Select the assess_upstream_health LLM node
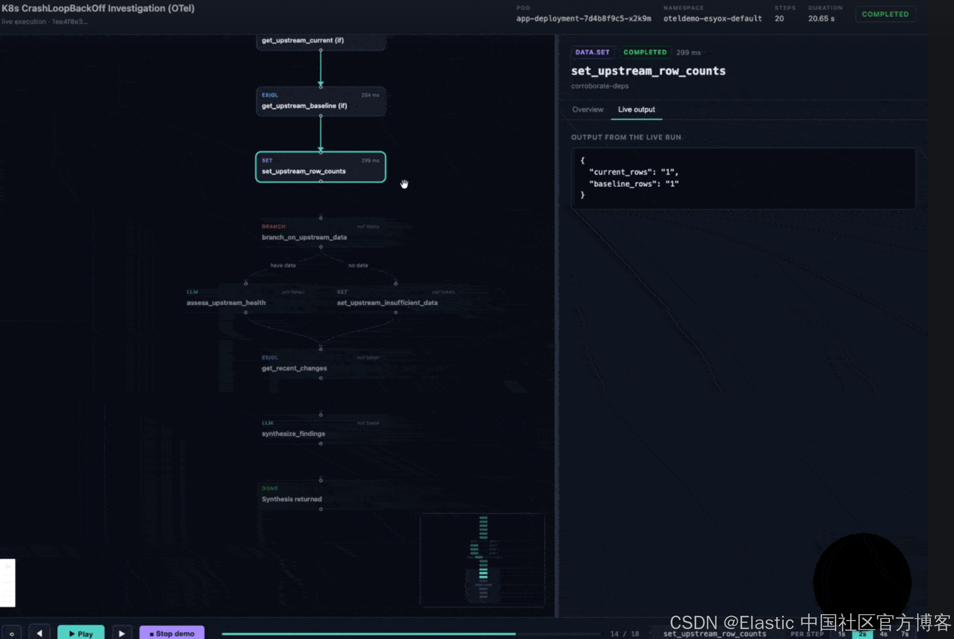Viewport: 954px width, 639px height. (246, 298)
